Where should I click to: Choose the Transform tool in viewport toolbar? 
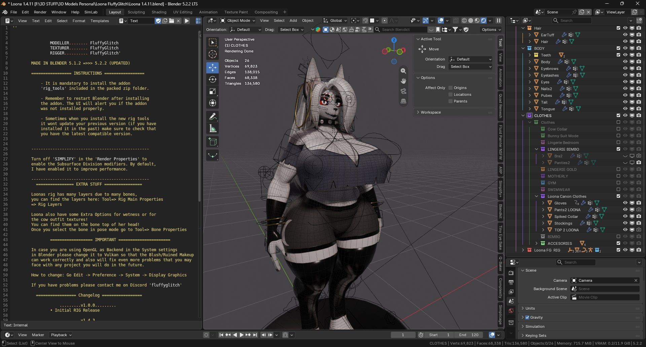[x=212, y=103]
